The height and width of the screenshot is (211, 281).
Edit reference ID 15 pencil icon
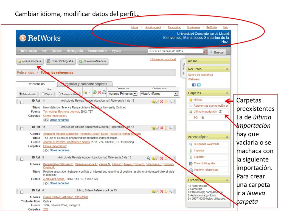click(157, 128)
